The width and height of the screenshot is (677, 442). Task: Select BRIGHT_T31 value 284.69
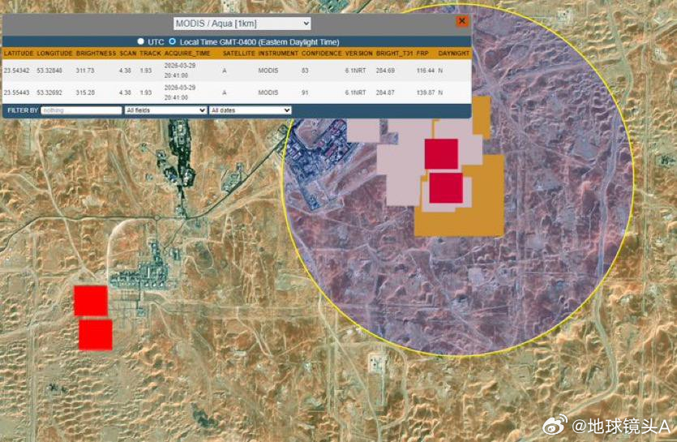(x=385, y=71)
